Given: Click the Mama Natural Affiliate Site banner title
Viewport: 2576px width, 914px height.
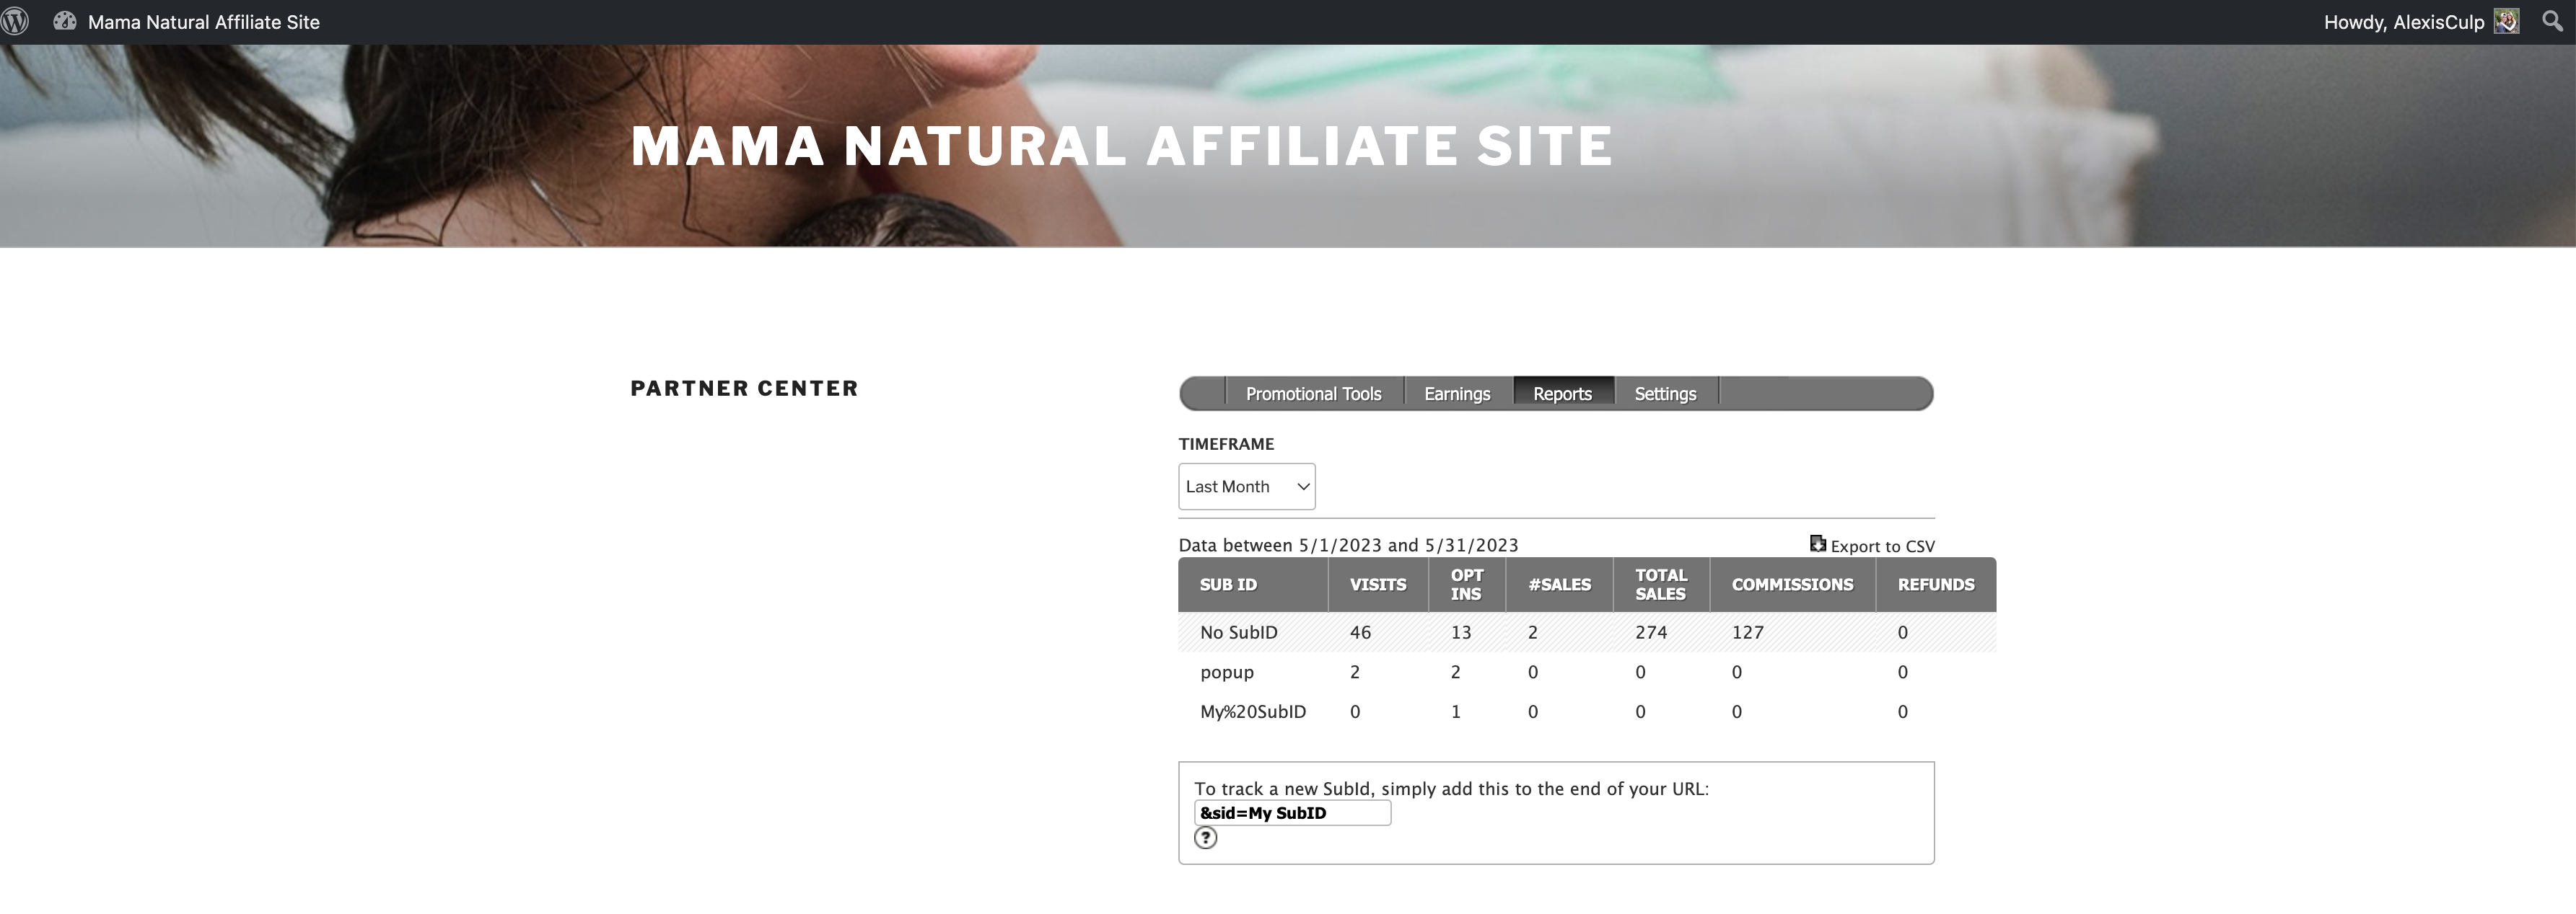Looking at the screenshot, I should (1122, 146).
